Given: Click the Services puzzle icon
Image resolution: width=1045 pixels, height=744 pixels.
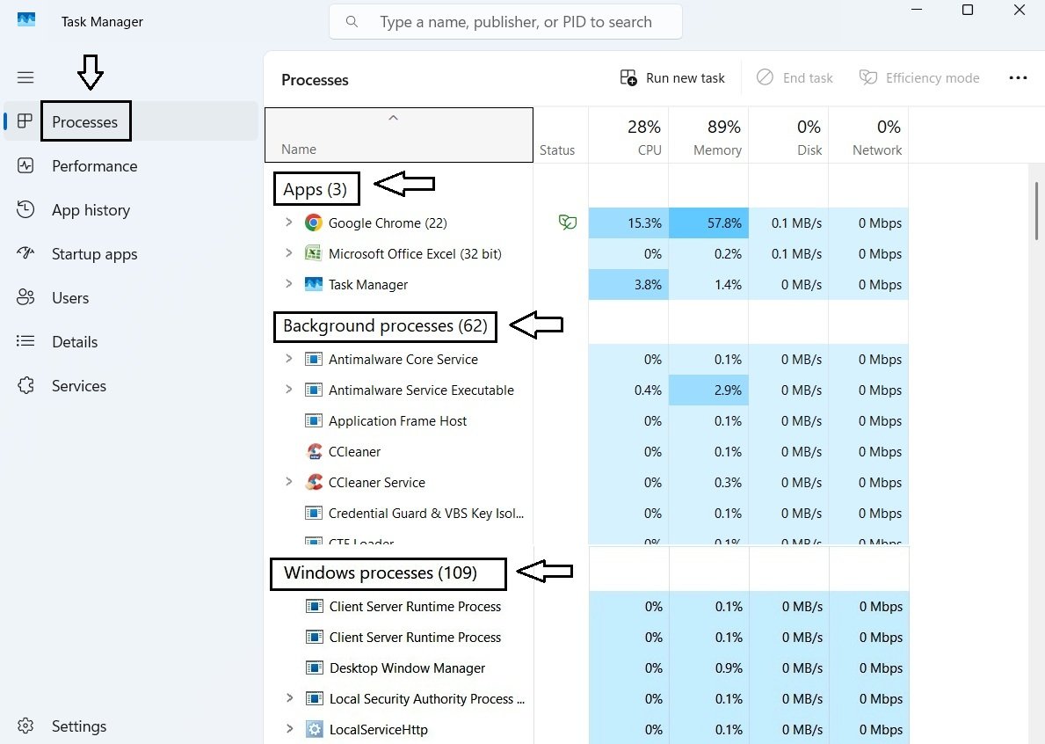Looking at the screenshot, I should pos(25,385).
